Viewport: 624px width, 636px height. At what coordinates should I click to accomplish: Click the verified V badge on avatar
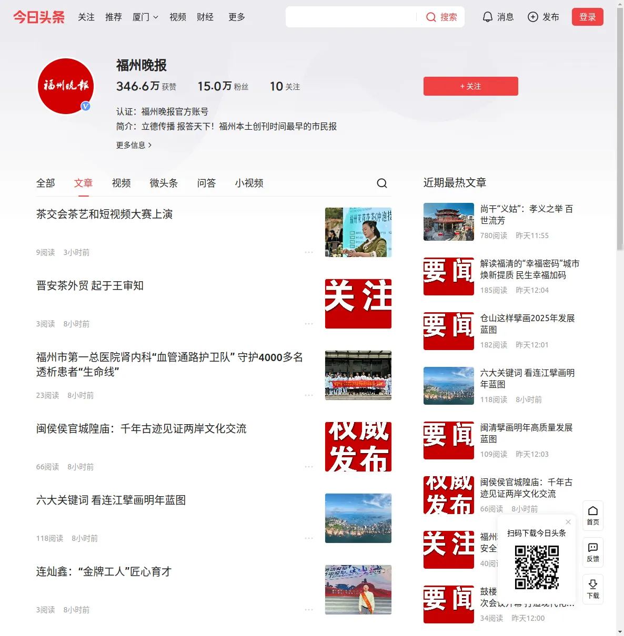[85, 106]
